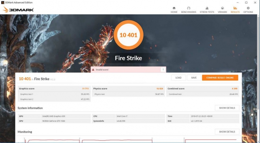Click the SystemInfo version v4.48.599
The width and height of the screenshot is (260, 143).
pos(121,121)
